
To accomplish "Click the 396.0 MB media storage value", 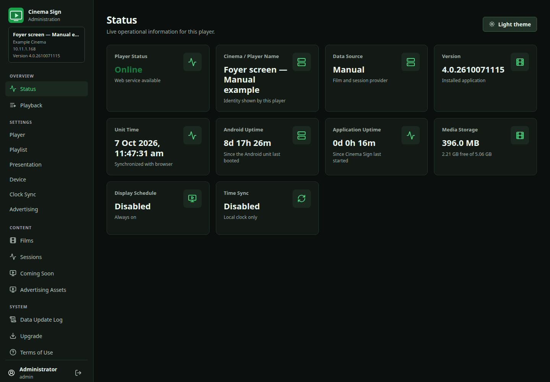I will [461, 143].
